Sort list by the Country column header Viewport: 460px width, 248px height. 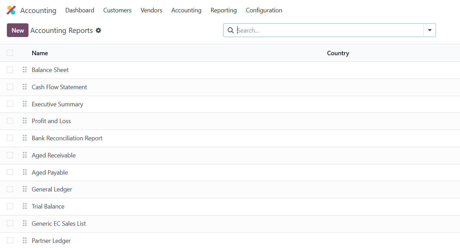[338, 53]
